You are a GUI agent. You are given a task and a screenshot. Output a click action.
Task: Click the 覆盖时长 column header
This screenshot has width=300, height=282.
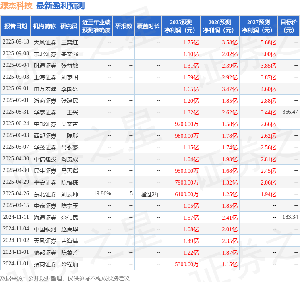[x=148, y=26]
